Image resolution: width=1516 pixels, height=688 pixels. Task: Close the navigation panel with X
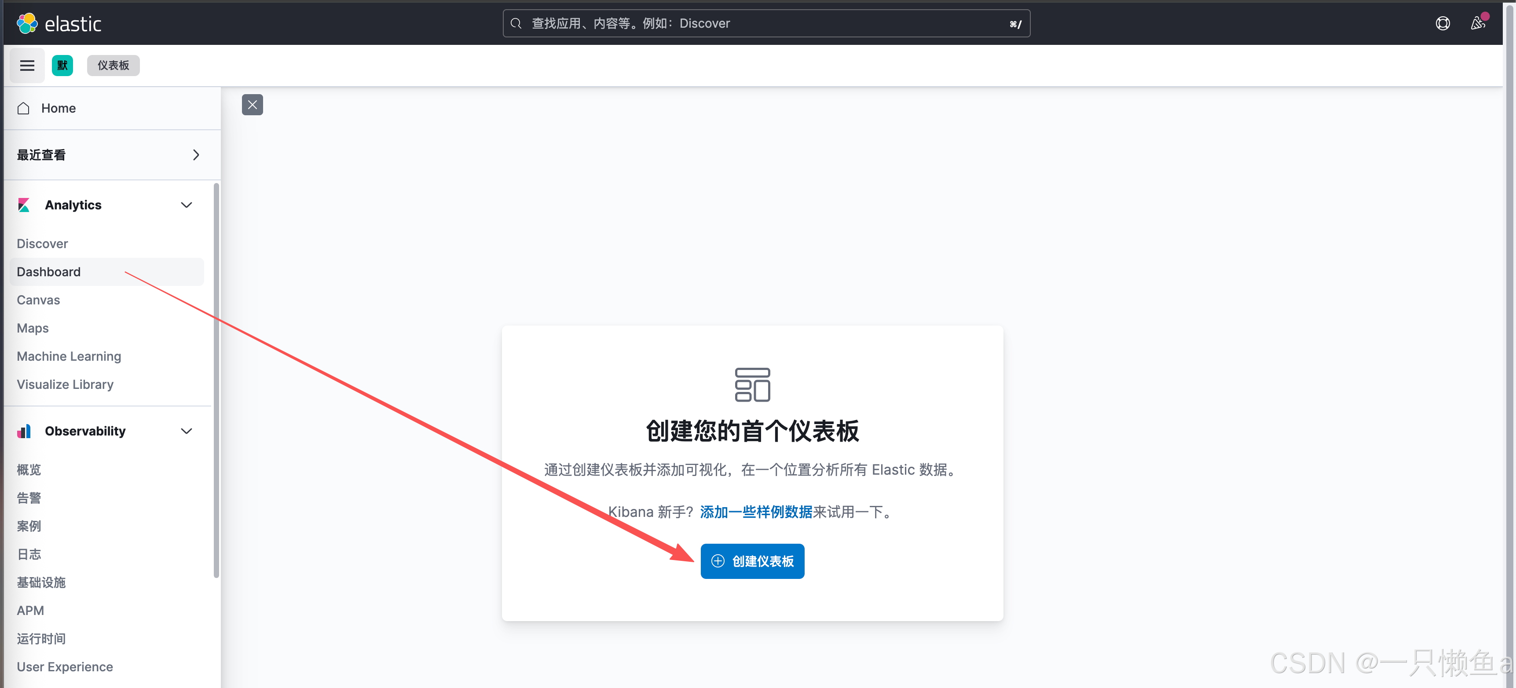tap(253, 105)
